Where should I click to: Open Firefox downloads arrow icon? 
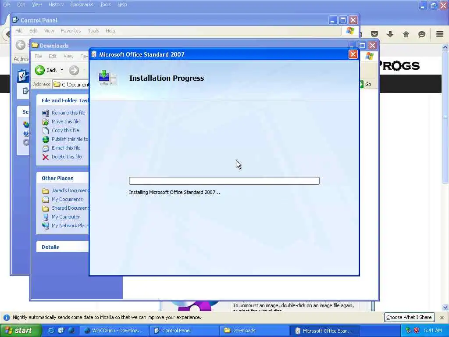(x=390, y=34)
